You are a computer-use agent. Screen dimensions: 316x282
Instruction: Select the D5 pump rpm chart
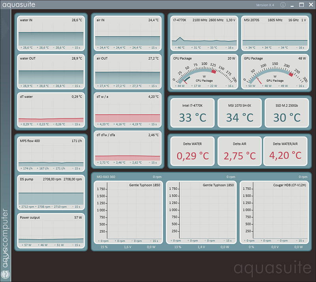click(x=51, y=192)
